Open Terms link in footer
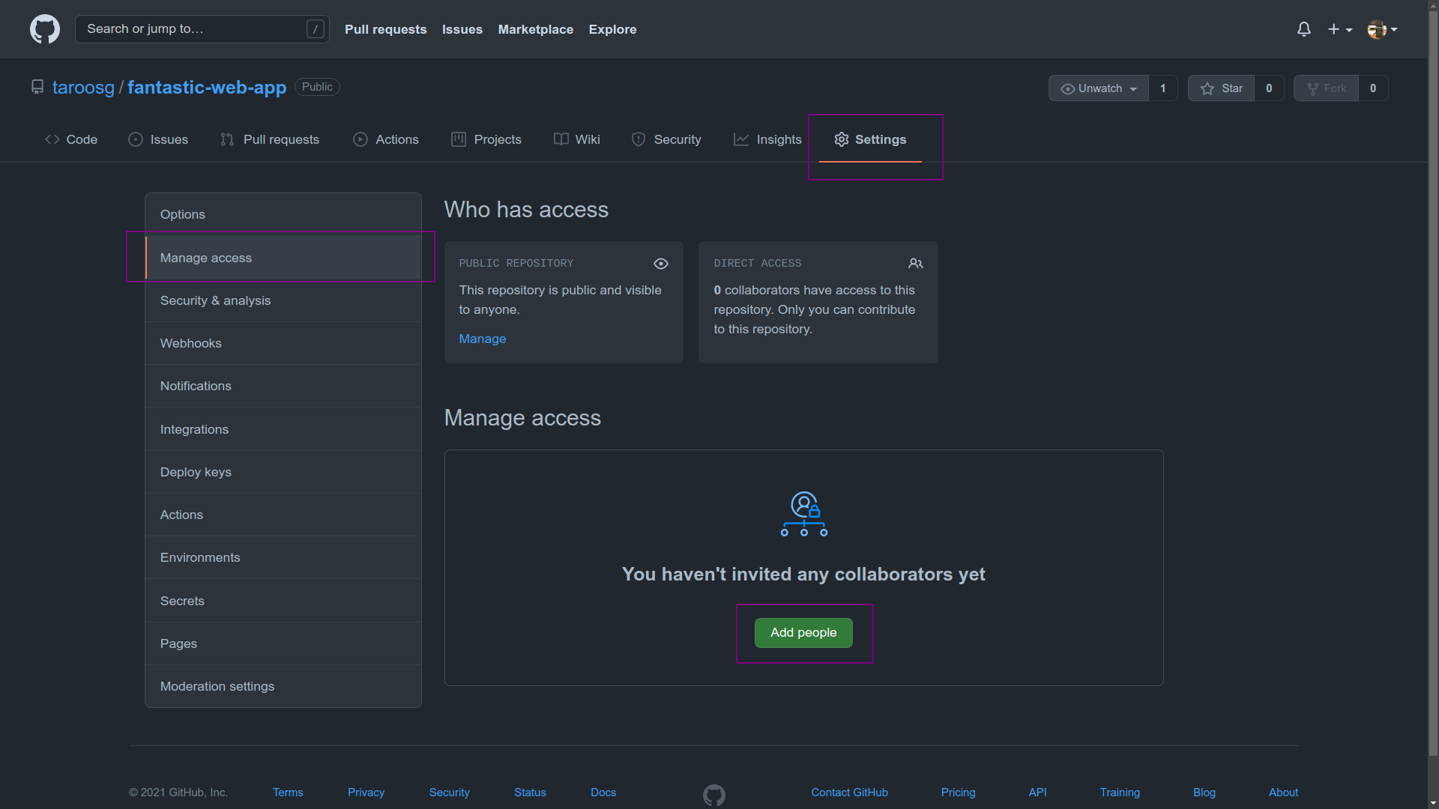The height and width of the screenshot is (809, 1439). [288, 793]
